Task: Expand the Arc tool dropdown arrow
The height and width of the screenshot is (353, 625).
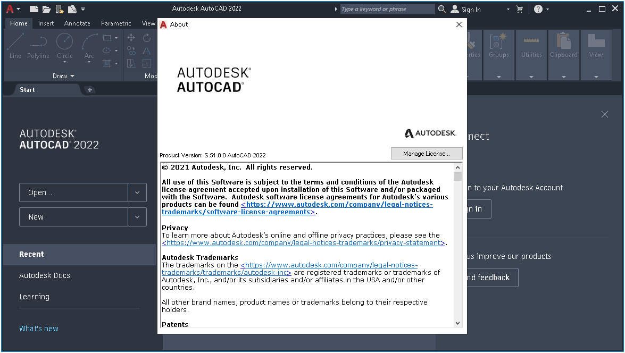Action: [89, 62]
